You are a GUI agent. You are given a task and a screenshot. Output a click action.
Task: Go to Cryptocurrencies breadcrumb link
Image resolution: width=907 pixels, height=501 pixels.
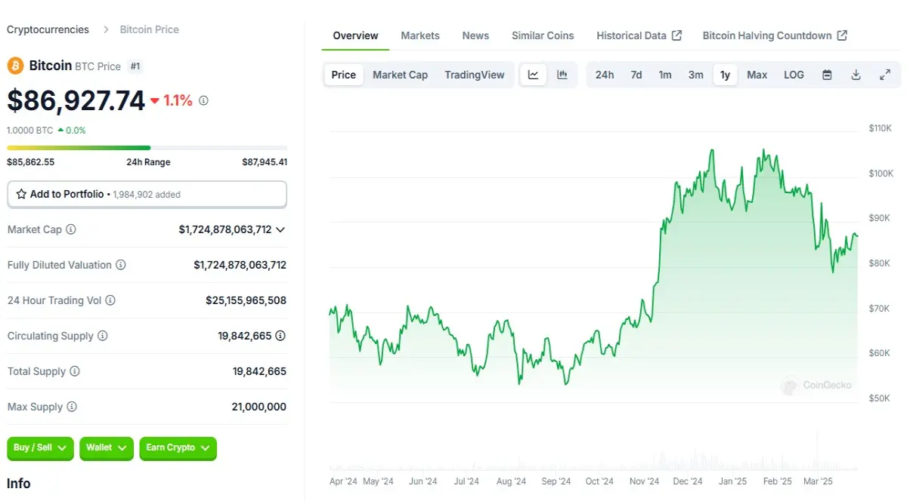[x=48, y=29]
